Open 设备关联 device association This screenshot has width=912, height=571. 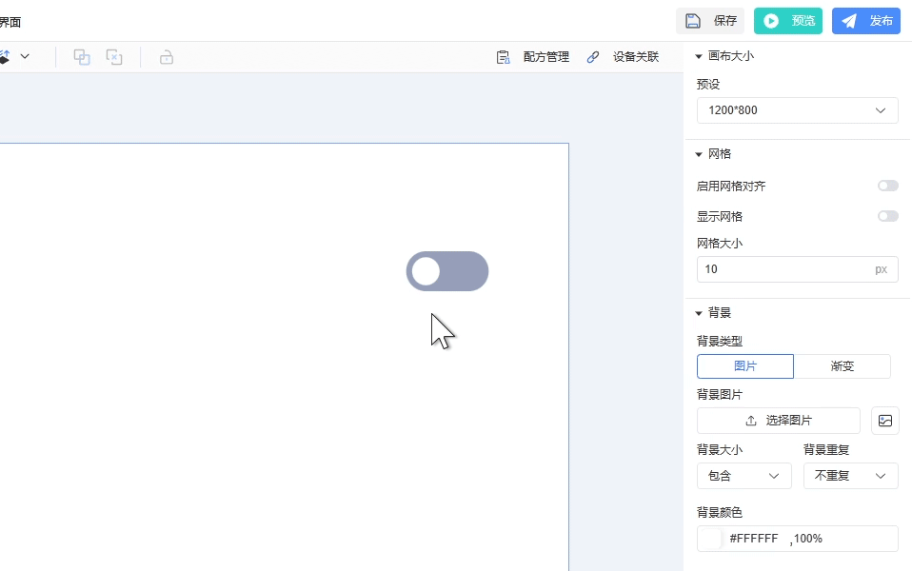pos(623,57)
